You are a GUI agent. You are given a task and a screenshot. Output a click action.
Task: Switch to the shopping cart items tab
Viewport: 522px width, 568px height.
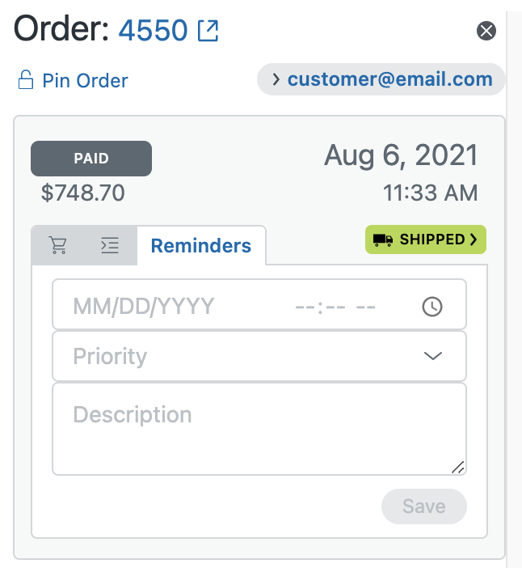(58, 245)
